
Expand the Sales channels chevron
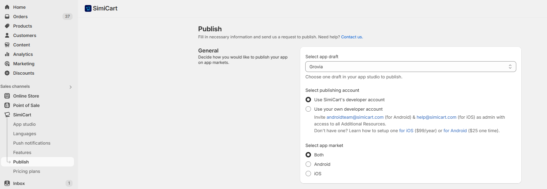pos(71,87)
